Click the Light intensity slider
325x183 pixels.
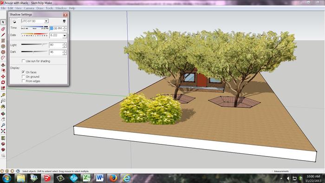tap(34, 44)
